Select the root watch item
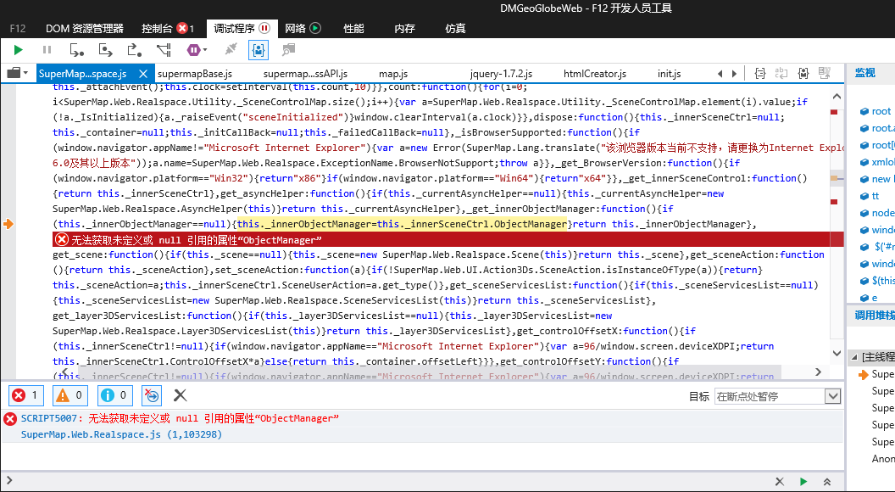 (x=876, y=111)
